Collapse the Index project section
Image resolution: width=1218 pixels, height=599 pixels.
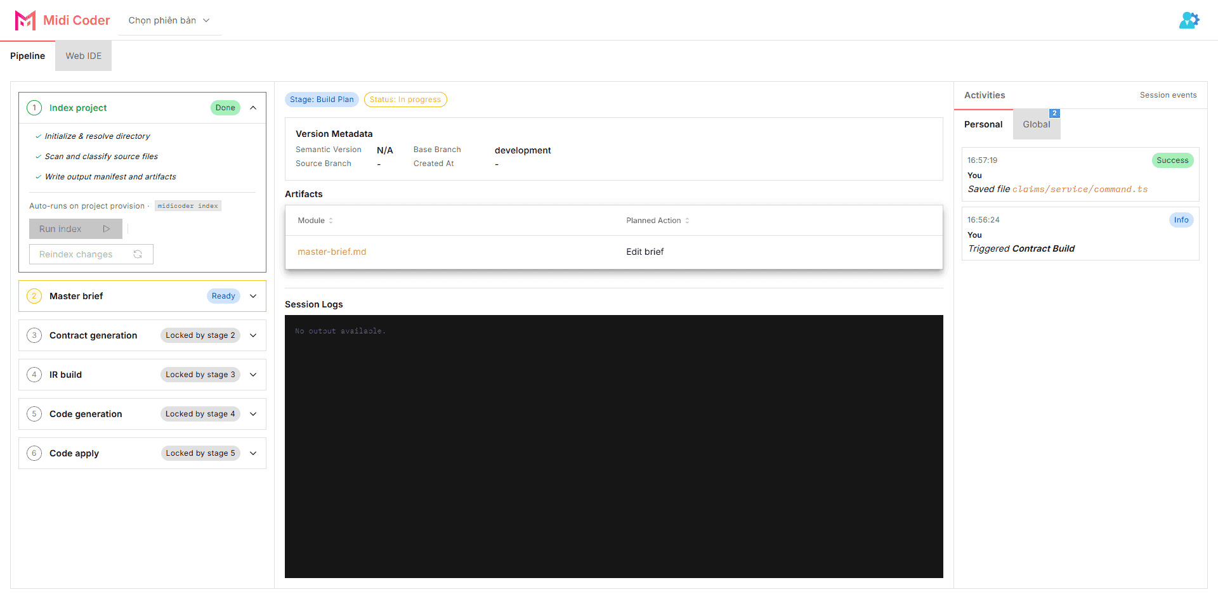[253, 108]
